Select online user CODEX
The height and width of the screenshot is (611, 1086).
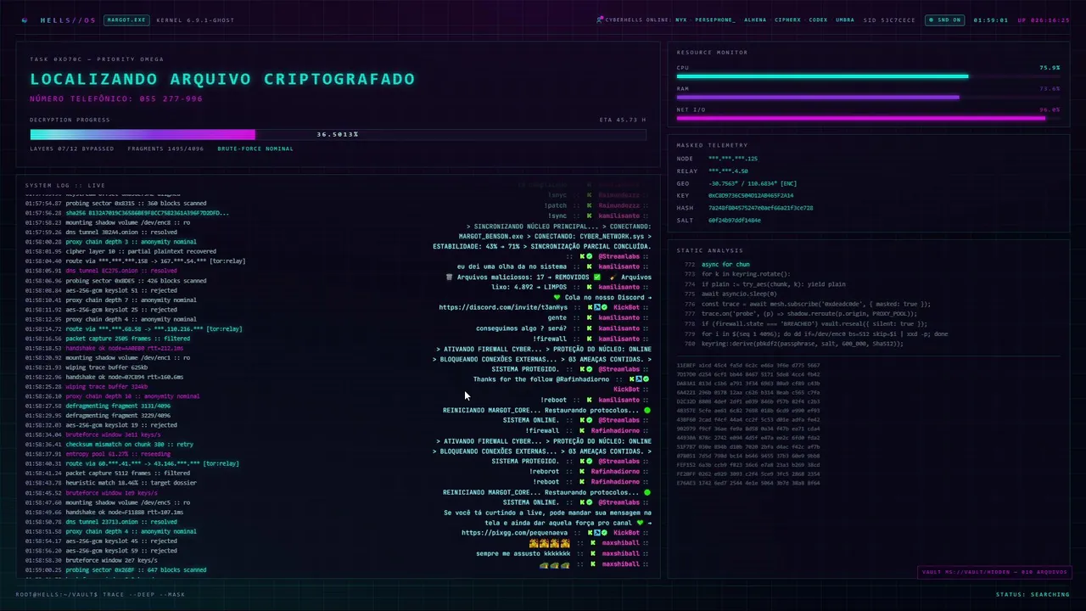pyautogui.click(x=818, y=20)
